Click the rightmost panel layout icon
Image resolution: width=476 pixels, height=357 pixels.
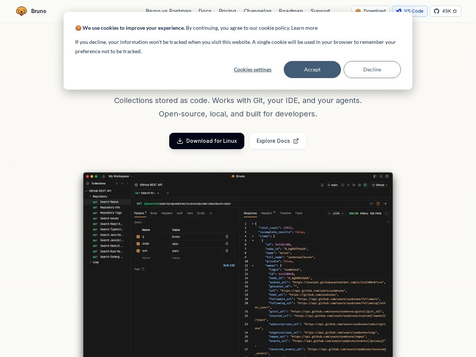387,176
